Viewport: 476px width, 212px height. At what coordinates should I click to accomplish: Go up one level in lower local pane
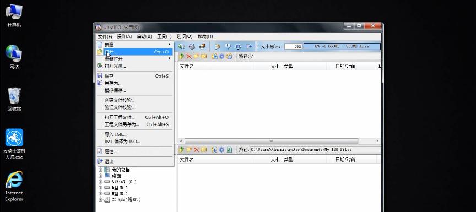(x=182, y=150)
